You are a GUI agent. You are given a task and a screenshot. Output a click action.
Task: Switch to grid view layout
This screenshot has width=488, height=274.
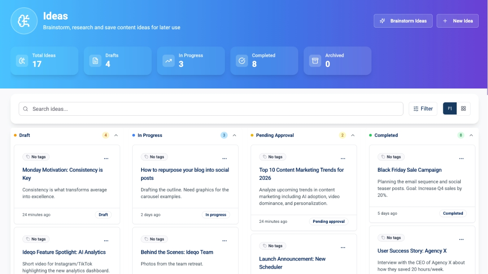(x=464, y=109)
